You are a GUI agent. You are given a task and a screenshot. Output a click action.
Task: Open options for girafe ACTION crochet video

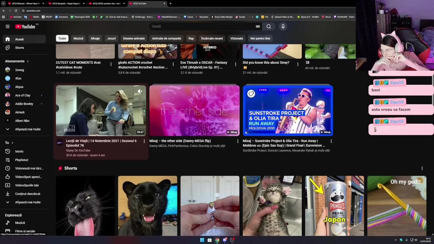pyautogui.click(x=173, y=64)
